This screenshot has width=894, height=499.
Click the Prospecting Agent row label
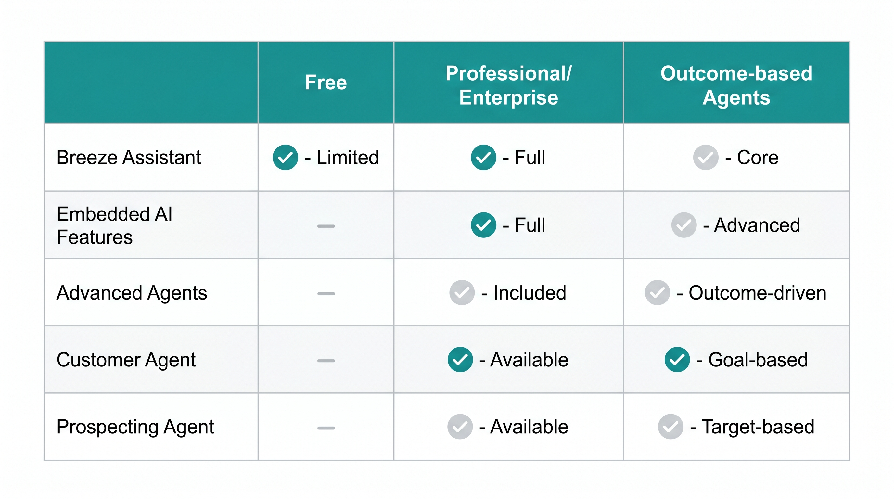point(135,427)
